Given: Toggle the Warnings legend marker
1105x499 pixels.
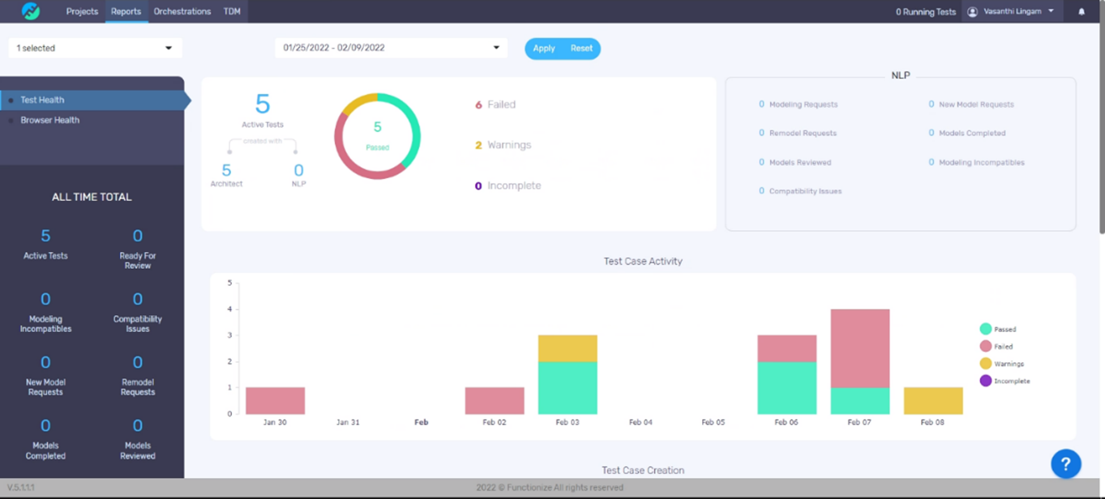Looking at the screenshot, I should point(985,364).
